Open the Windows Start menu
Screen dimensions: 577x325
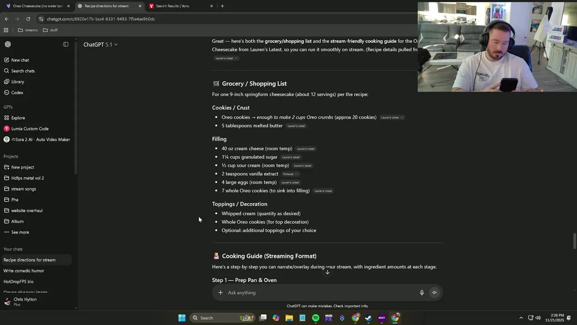tap(182, 318)
